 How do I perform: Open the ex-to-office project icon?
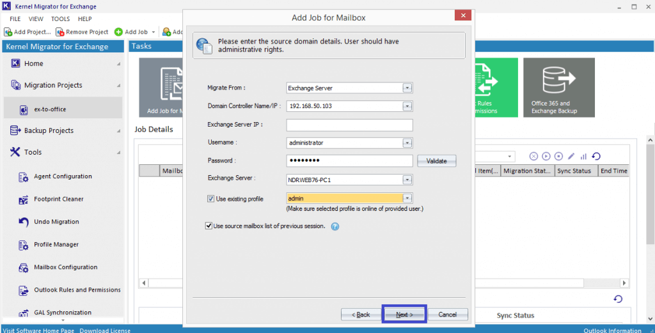click(24, 109)
